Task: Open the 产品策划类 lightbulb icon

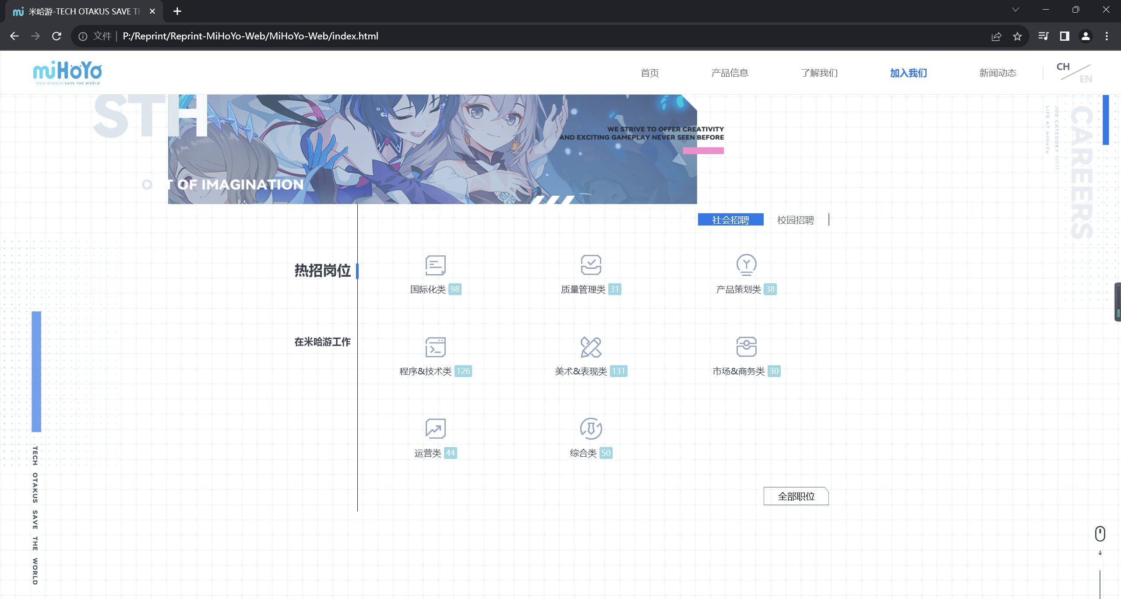Action: coord(746,265)
